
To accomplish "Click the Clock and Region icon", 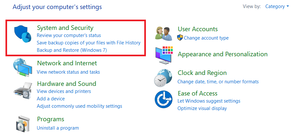I will 164,77.
